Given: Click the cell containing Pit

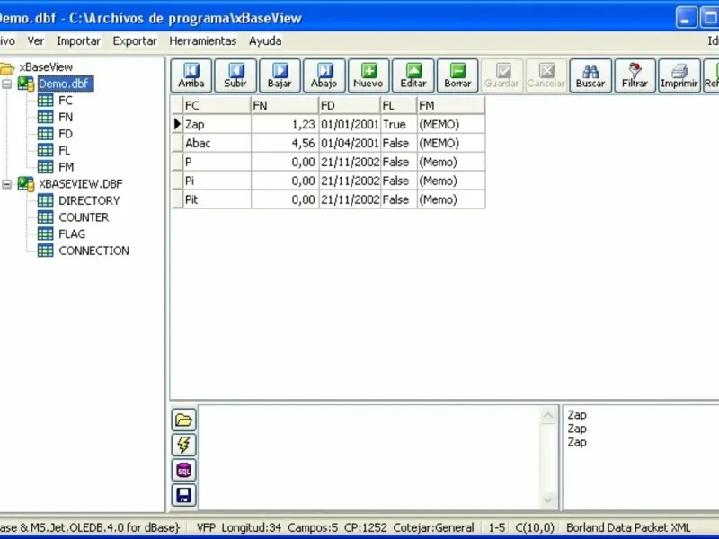Looking at the screenshot, I should pos(217,199).
